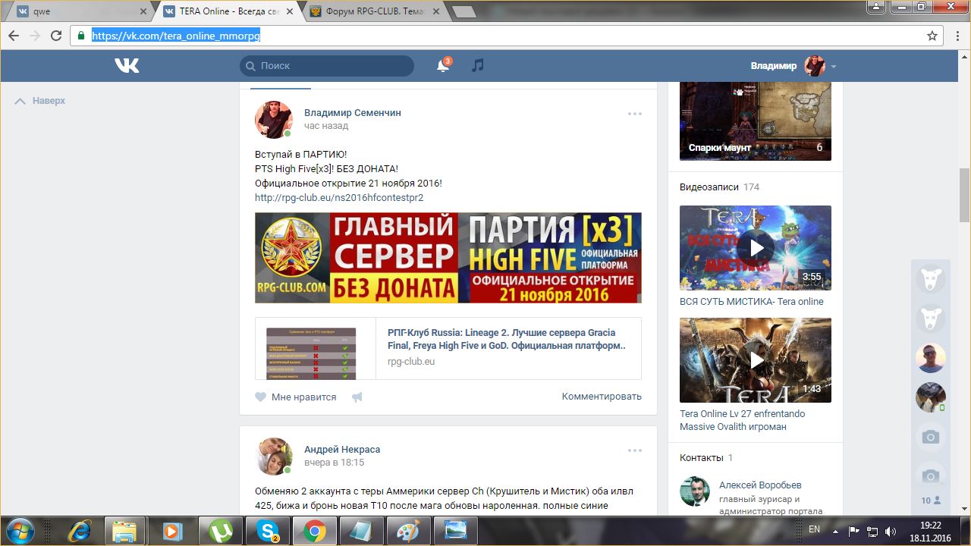Click Наверх to go to top
This screenshot has height=546, width=971.
click(x=40, y=101)
